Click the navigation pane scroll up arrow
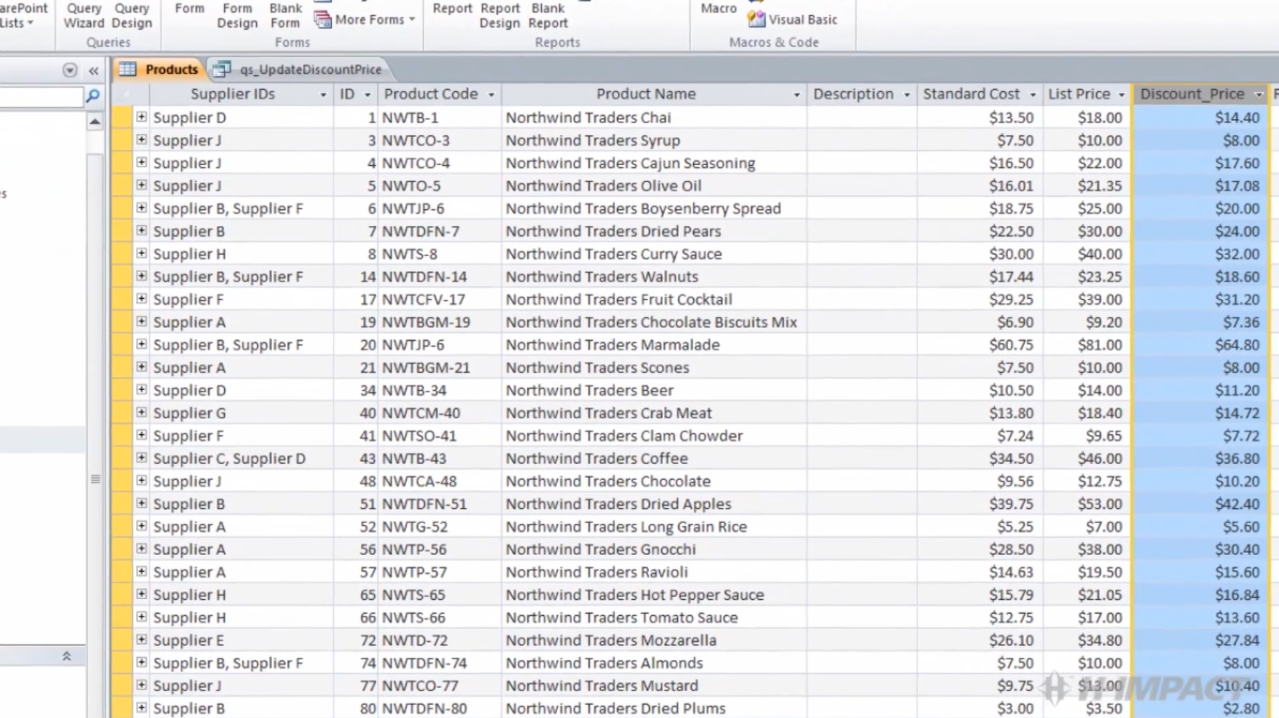 pos(95,122)
